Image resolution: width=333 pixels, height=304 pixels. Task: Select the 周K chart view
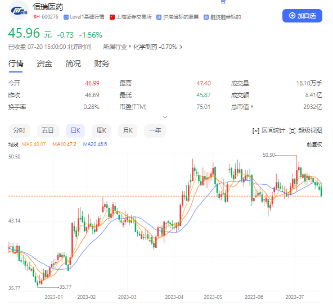pos(101,131)
